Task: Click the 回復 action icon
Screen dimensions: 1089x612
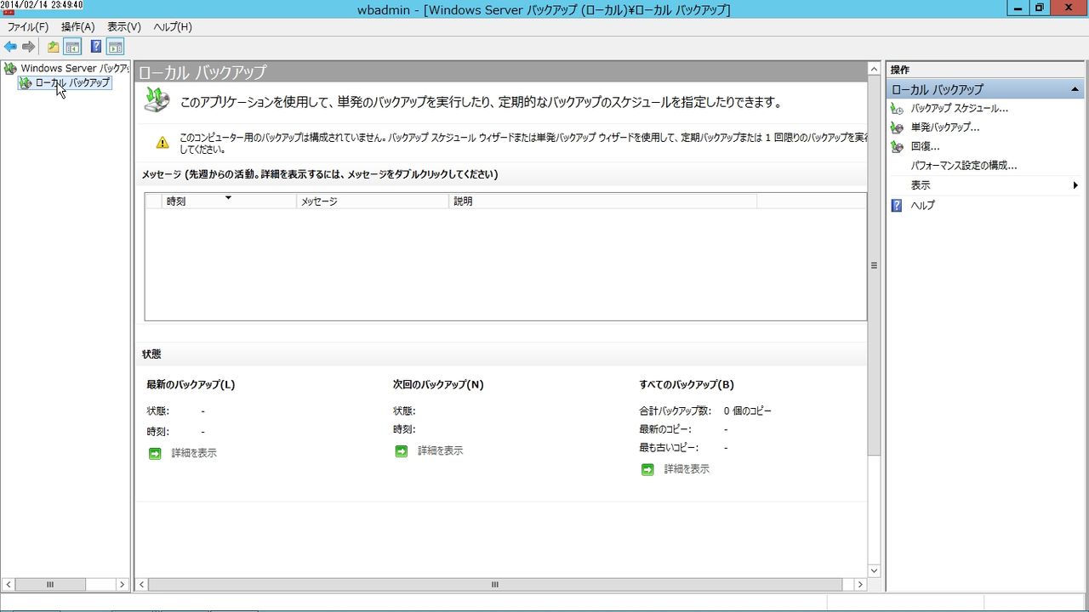Action: coord(897,147)
